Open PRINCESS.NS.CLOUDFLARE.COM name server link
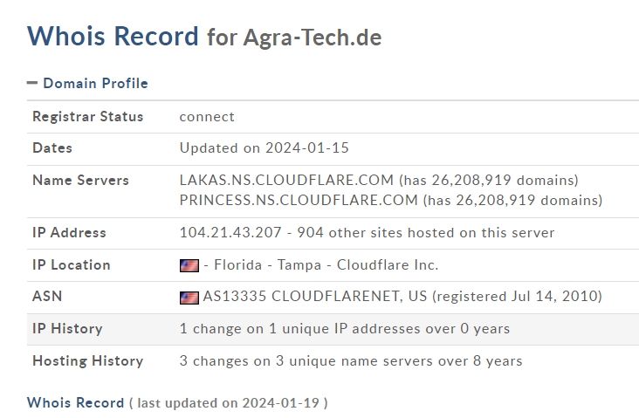Image resolution: width=639 pixels, height=418 pixels. coord(299,200)
